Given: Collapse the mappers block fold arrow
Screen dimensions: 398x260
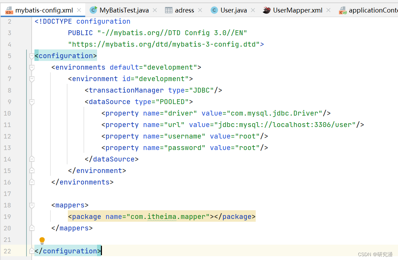Looking at the screenshot, I should click(x=32, y=205).
